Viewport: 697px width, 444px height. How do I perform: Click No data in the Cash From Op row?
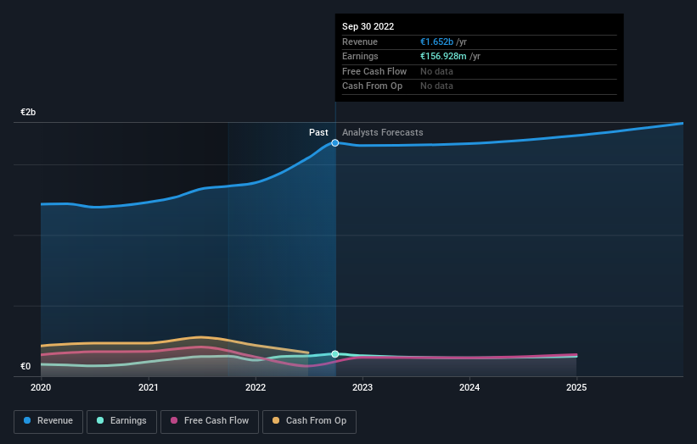(436, 86)
